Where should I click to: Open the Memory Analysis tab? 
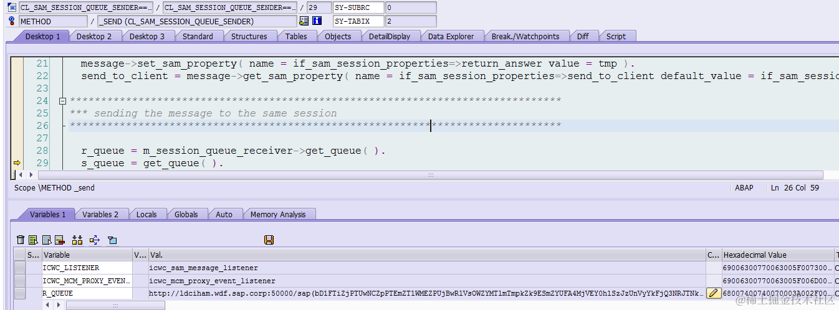click(278, 214)
